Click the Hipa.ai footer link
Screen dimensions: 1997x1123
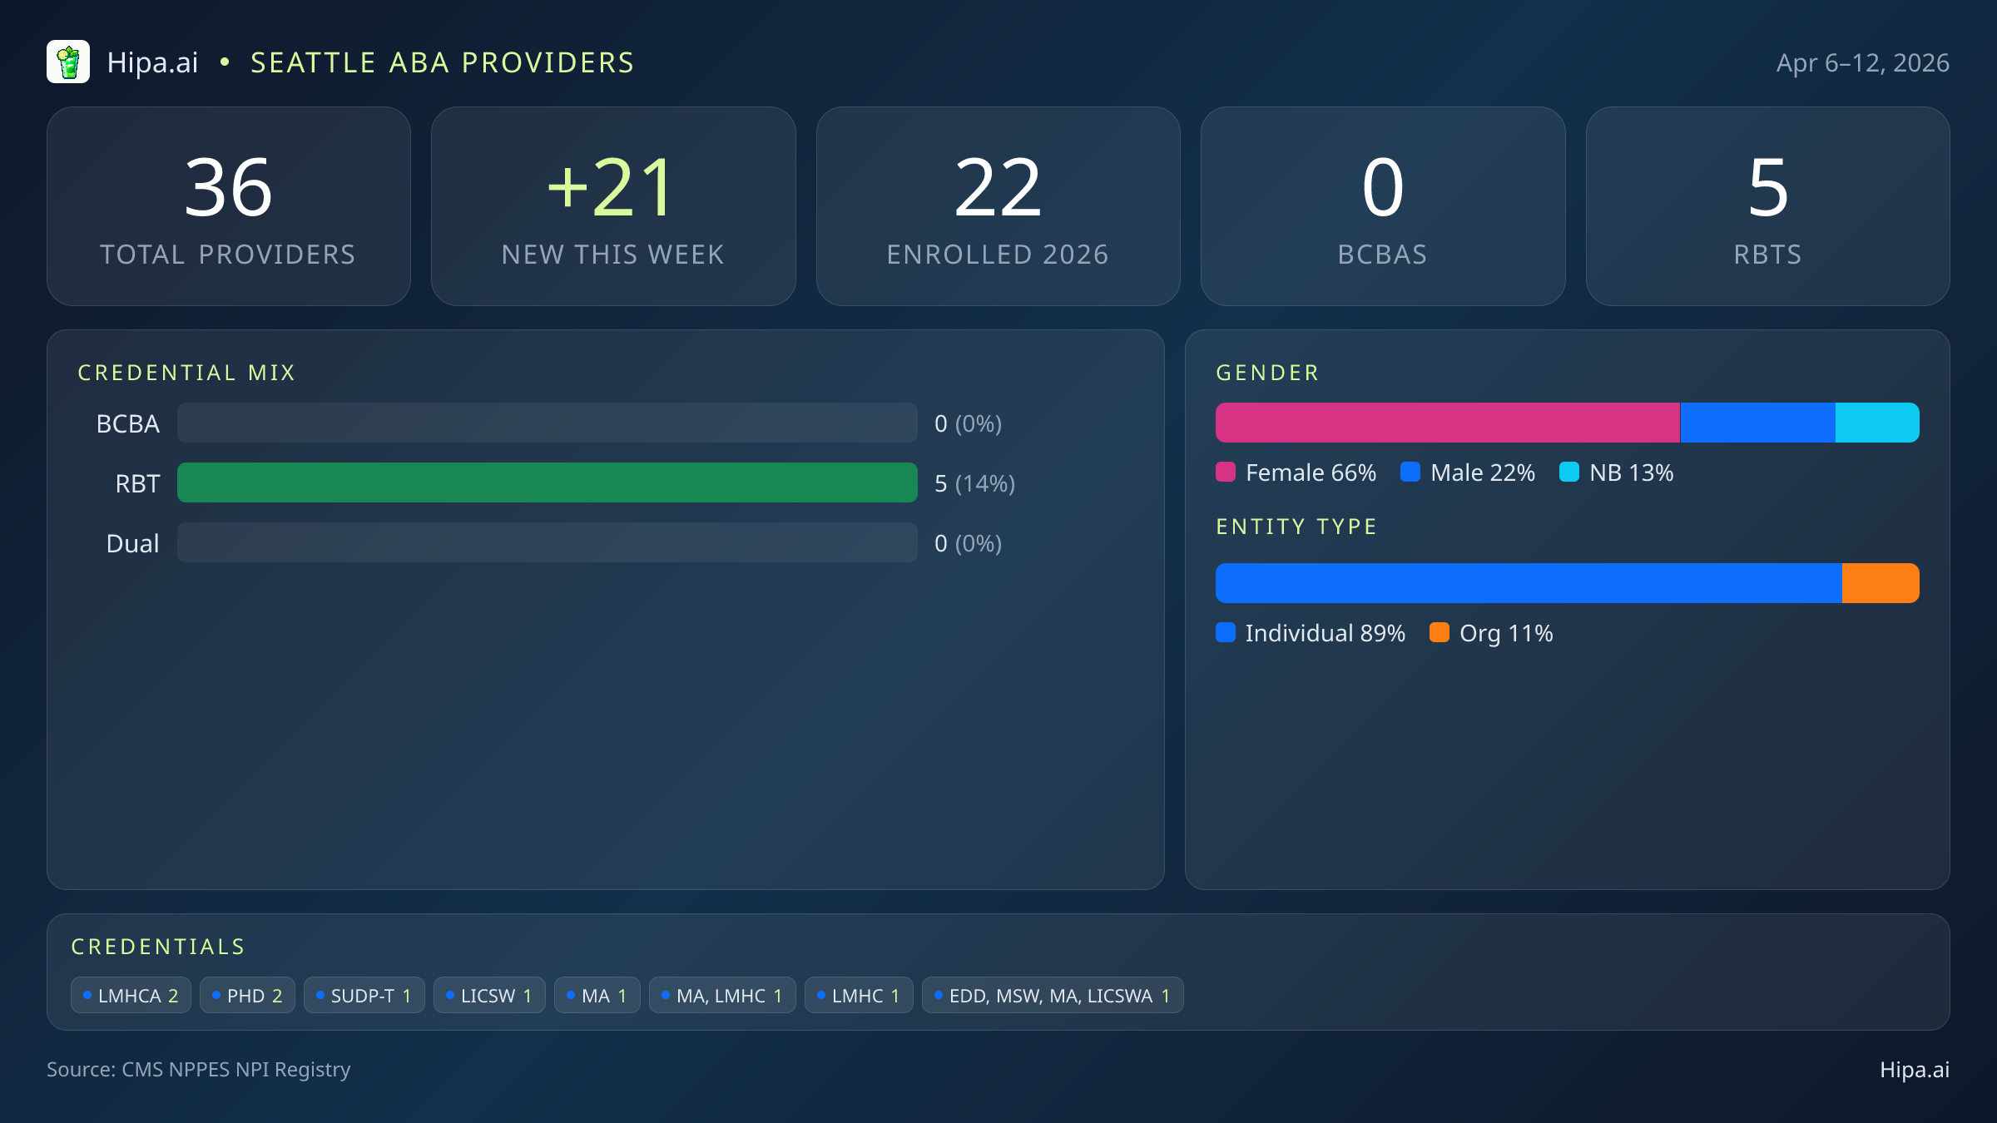point(1914,1070)
